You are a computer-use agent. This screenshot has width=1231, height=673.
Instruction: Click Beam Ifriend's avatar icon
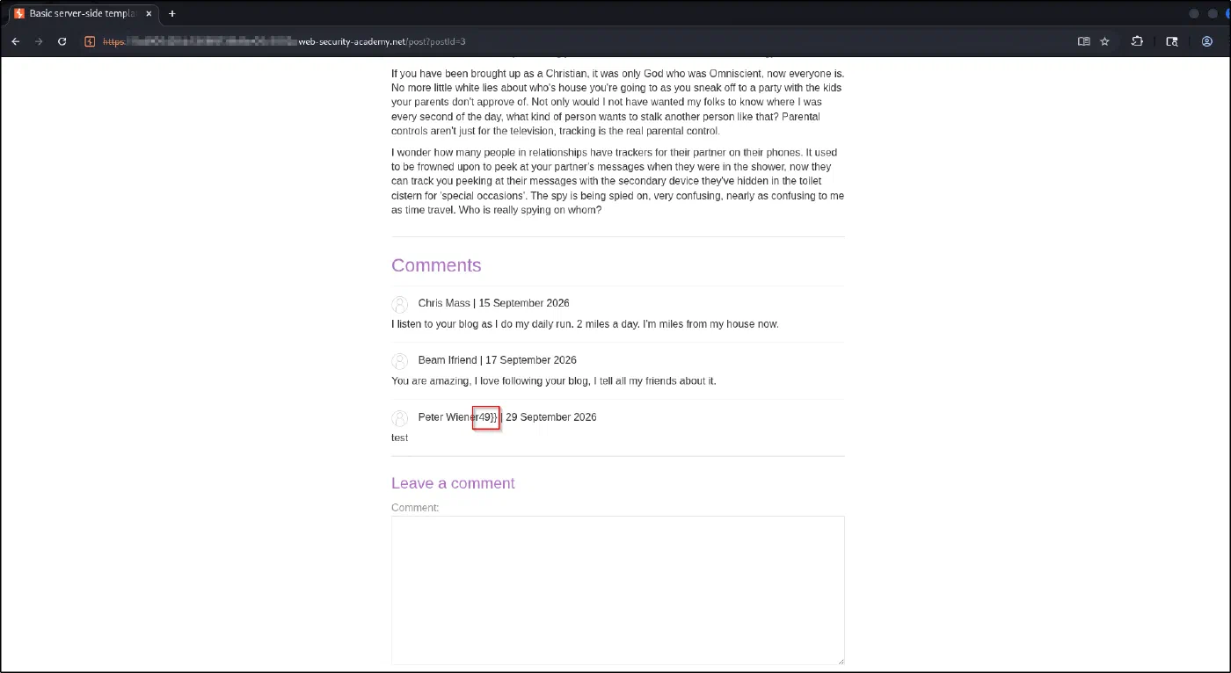pos(400,361)
